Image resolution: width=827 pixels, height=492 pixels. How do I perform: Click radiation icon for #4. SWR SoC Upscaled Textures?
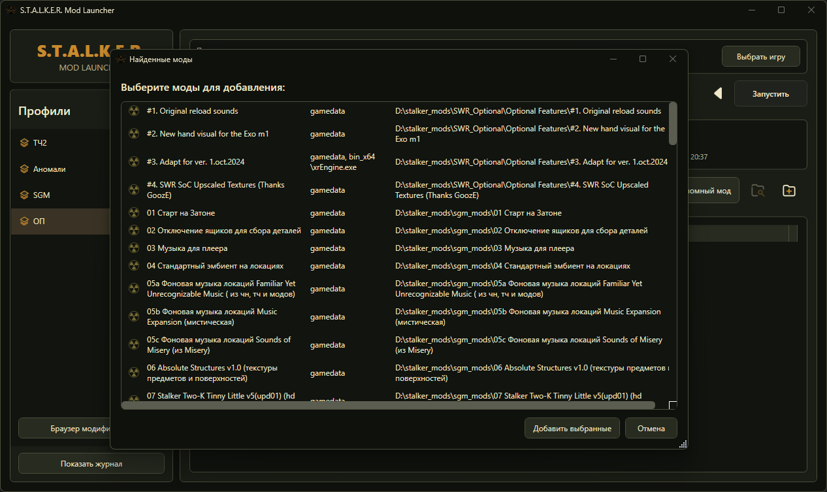[x=134, y=189]
